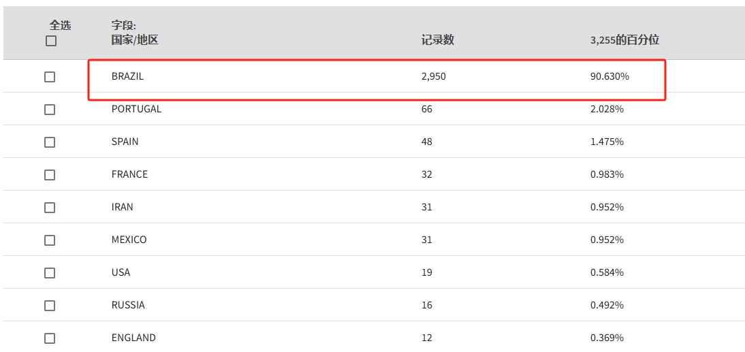Check the RUSSIA row checkbox

point(50,306)
